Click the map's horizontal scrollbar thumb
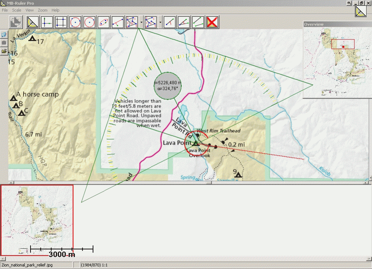372x269 pixels. (209, 182)
